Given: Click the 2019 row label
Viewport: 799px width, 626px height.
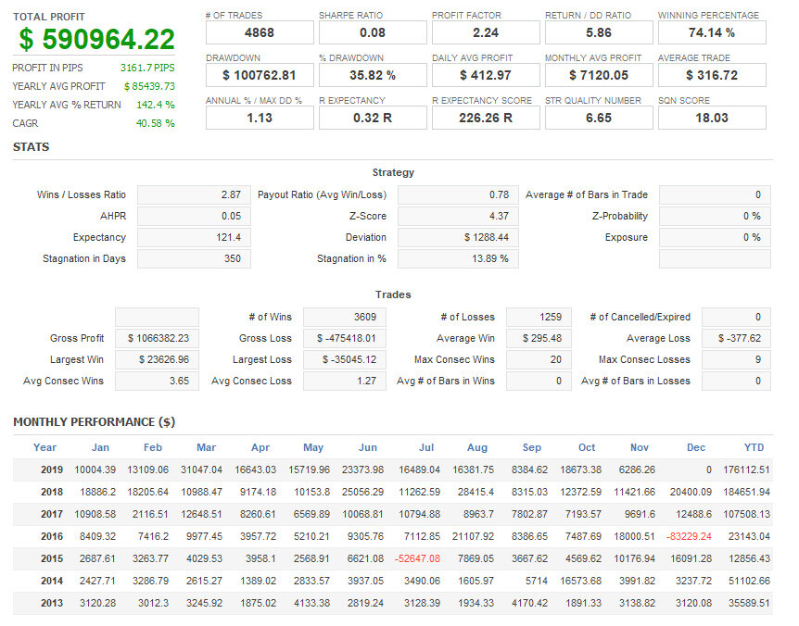Looking at the screenshot, I should tap(52, 469).
